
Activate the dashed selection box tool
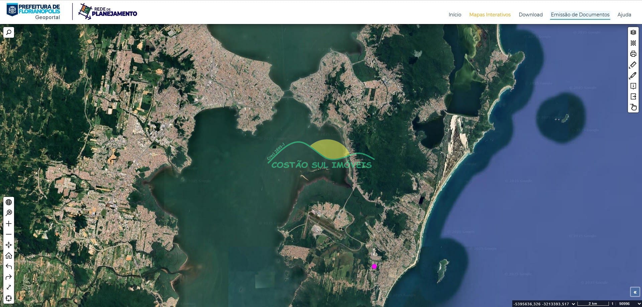coord(9,298)
